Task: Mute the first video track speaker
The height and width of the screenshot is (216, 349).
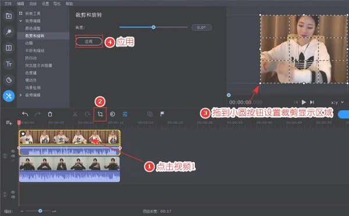Action: pos(13,156)
